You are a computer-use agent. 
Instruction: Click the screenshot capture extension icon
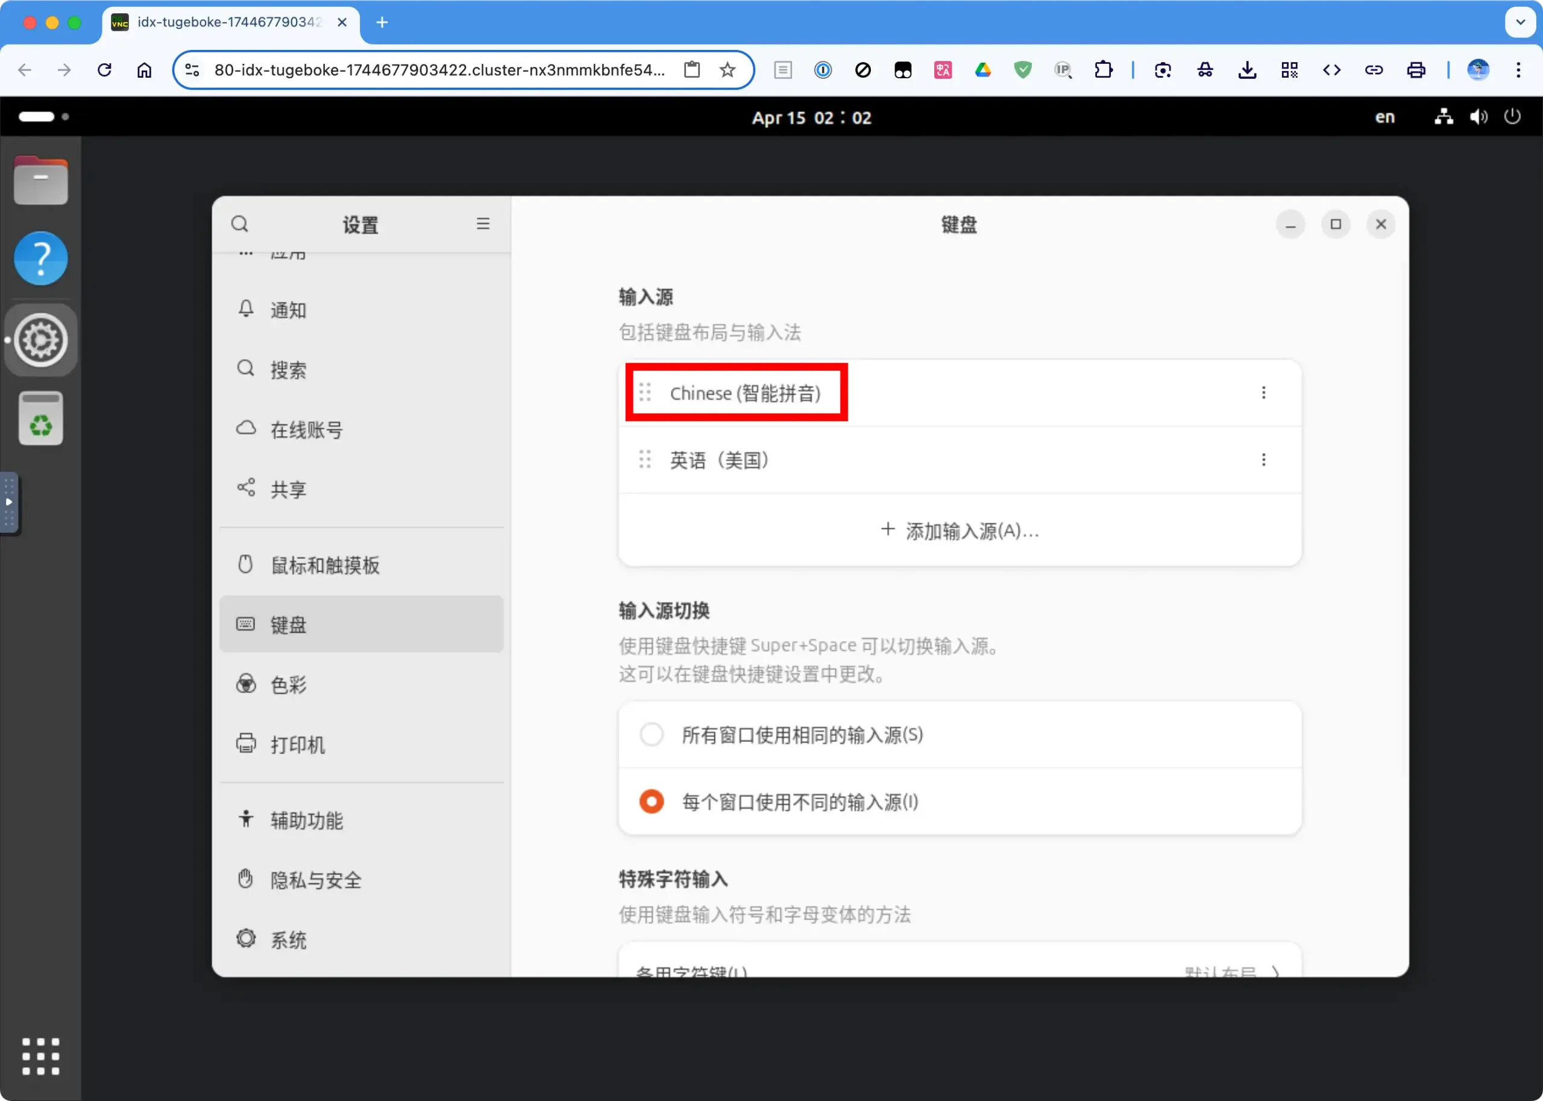1163,70
